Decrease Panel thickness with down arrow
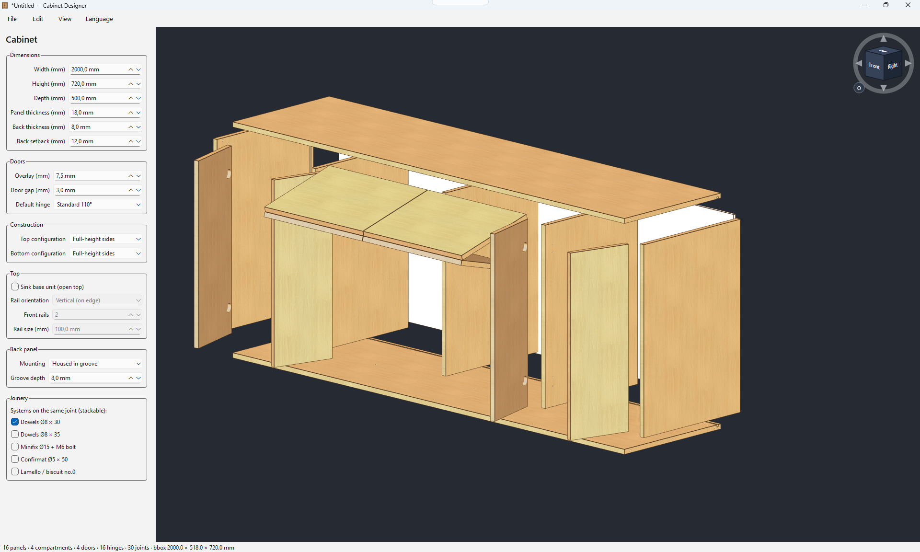This screenshot has width=920, height=552. coord(138,113)
